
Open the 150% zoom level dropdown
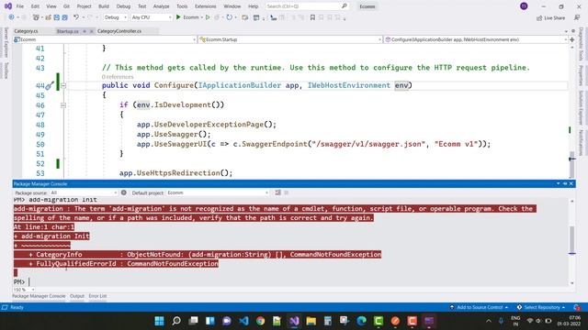[x=24, y=290]
